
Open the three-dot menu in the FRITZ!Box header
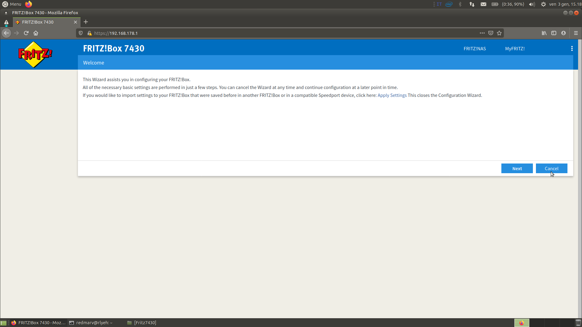click(572, 48)
